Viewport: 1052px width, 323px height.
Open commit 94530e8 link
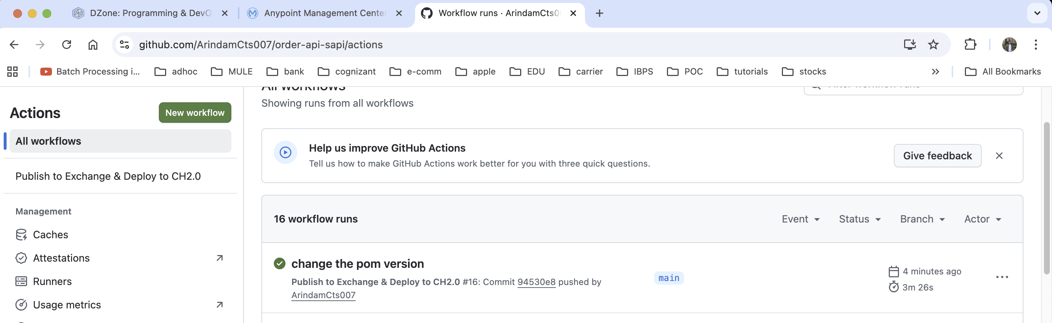coord(536,282)
